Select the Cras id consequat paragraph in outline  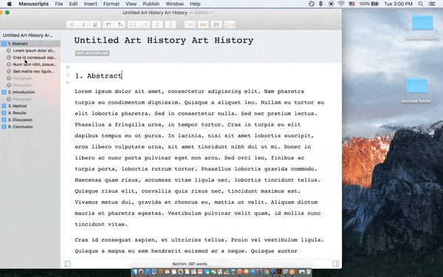pyautogui.click(x=30, y=58)
